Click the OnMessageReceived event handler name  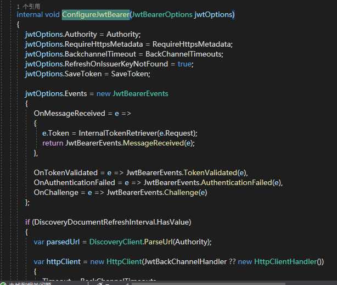coord(69,113)
